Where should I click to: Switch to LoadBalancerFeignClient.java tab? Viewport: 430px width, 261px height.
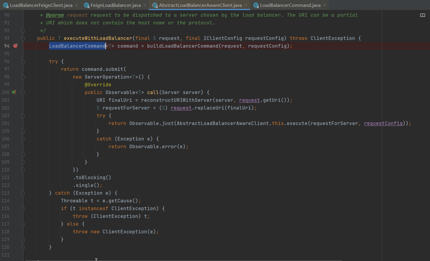(41, 5)
